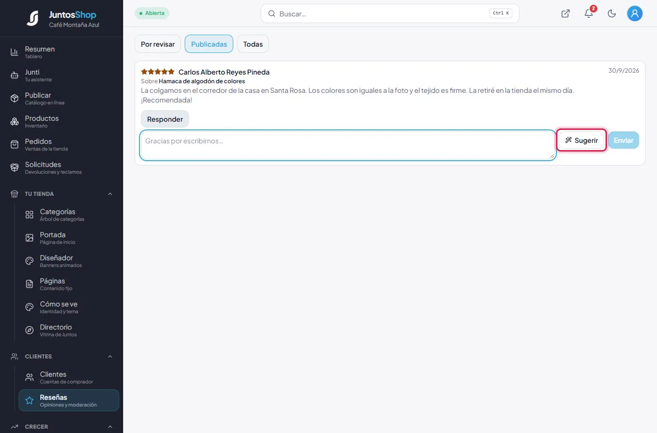This screenshot has width=657, height=433.
Task: Switch to the Por revisar tab
Action: click(158, 44)
